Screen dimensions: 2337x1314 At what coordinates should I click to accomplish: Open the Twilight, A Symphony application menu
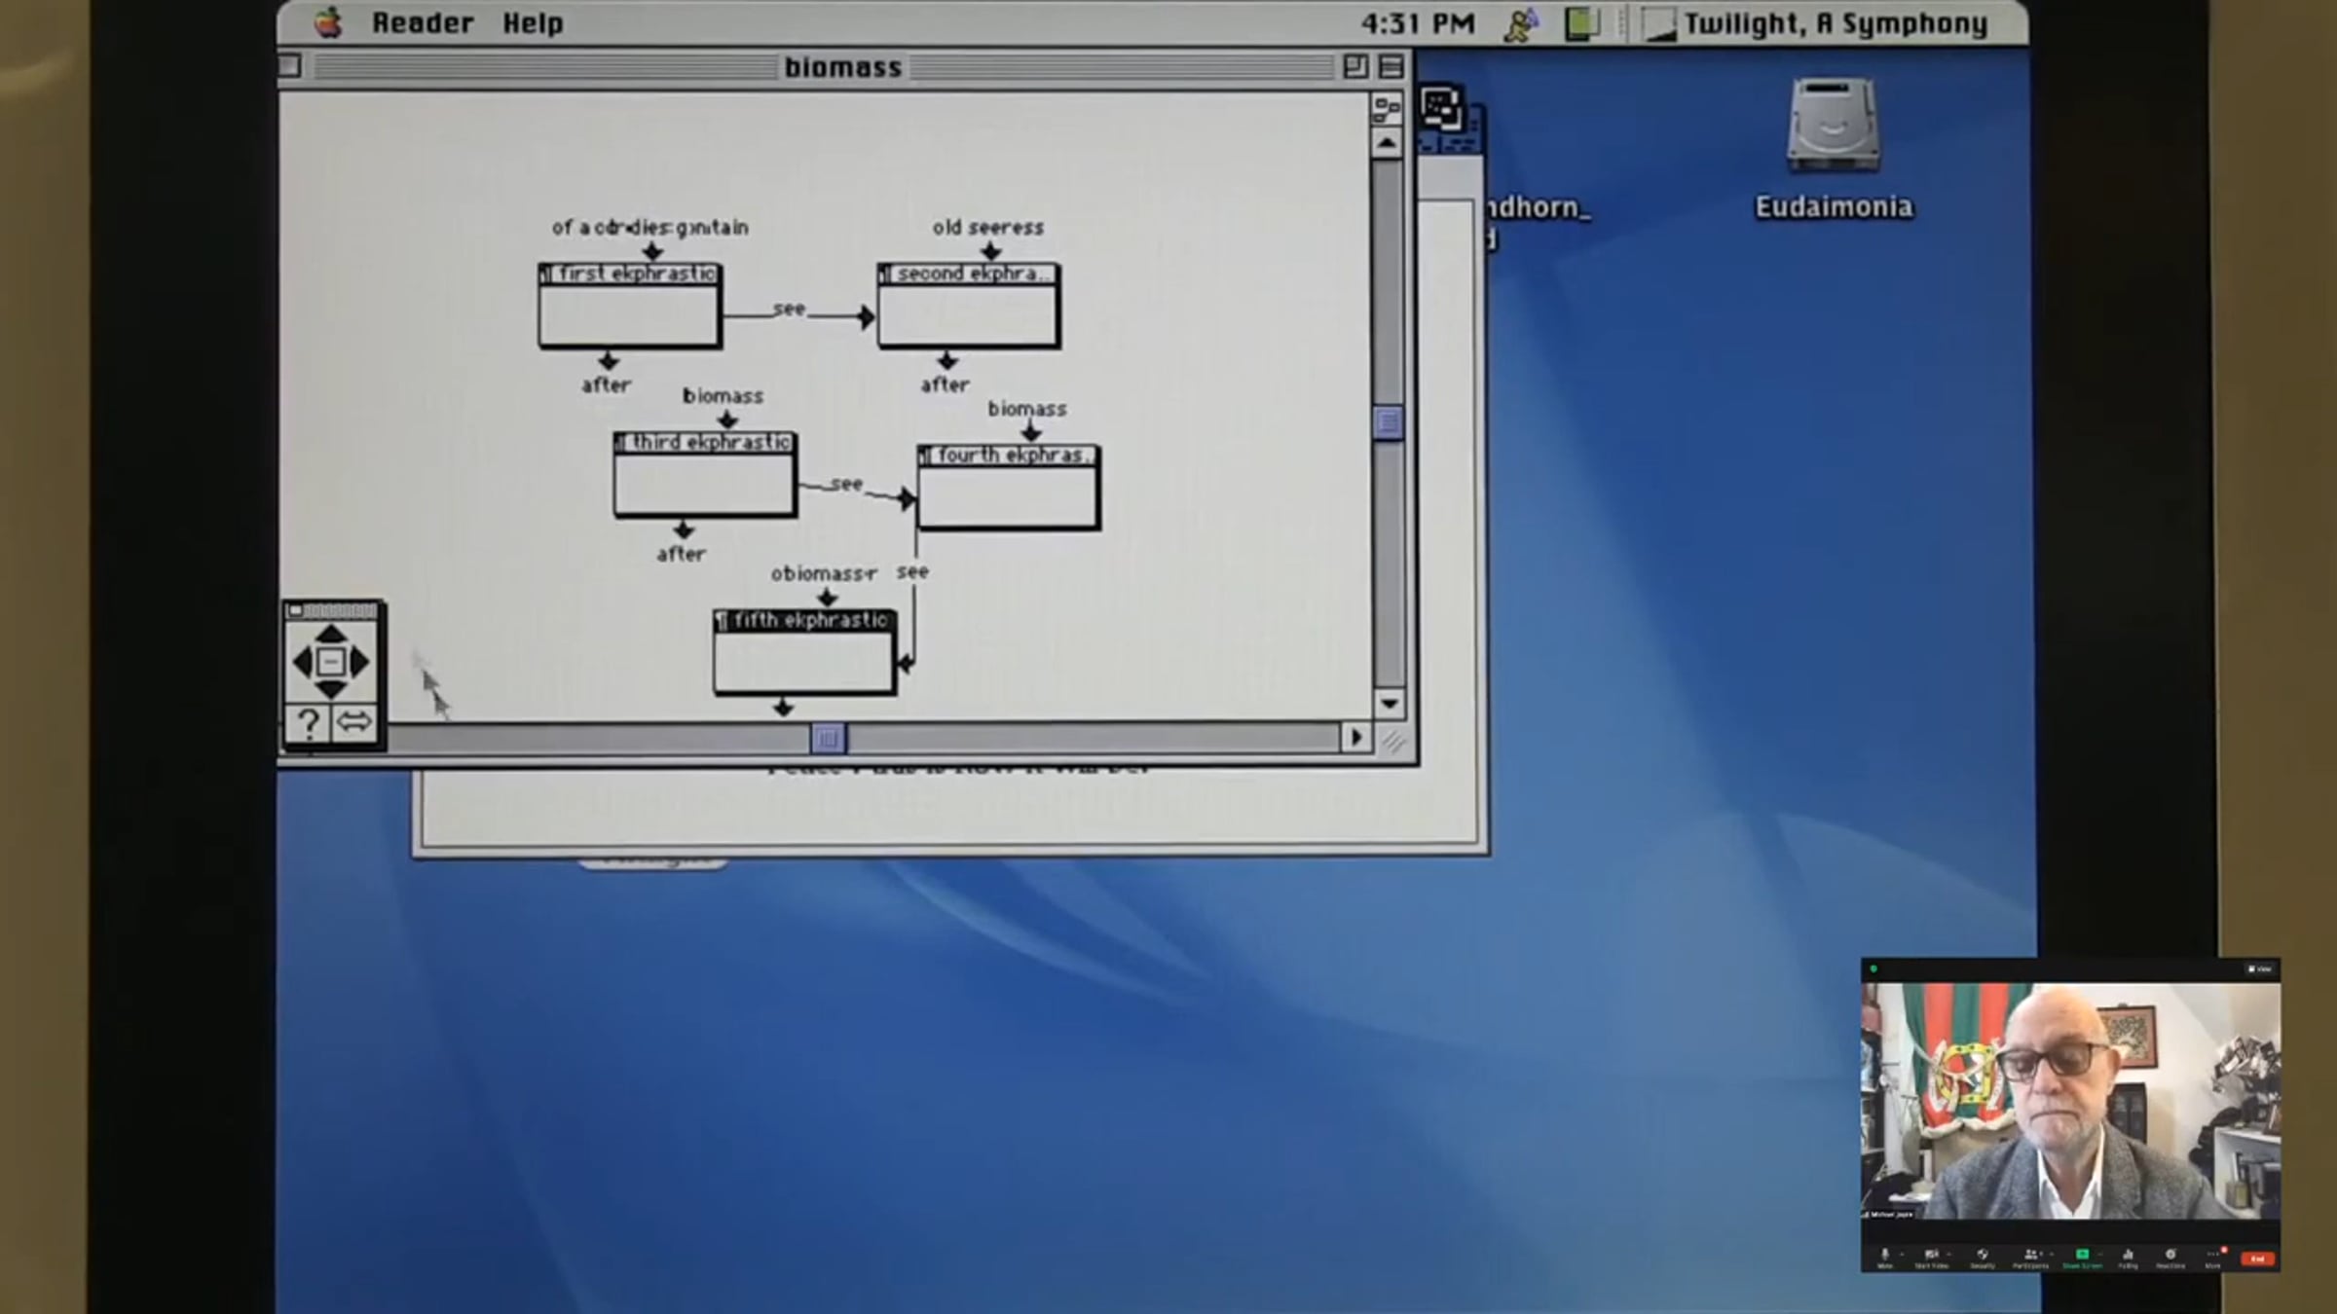click(x=1815, y=23)
